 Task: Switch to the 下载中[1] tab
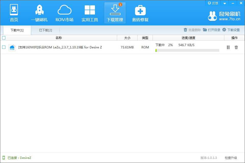pos(17,30)
